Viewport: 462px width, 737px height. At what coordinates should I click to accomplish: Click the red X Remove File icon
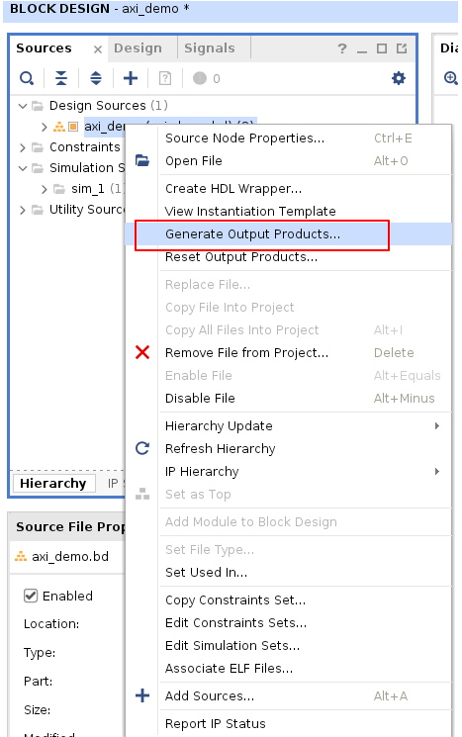[x=142, y=352]
